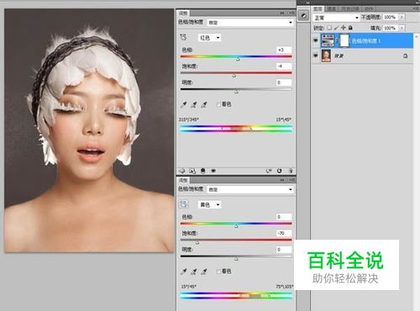The height and width of the screenshot is (311, 420).
Task: Hide the 色相/饱和度 1 layer eye
Action: pyautogui.click(x=316, y=40)
